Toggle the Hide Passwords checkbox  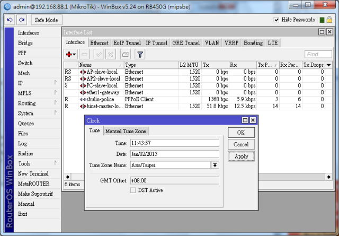pyautogui.click(x=276, y=20)
